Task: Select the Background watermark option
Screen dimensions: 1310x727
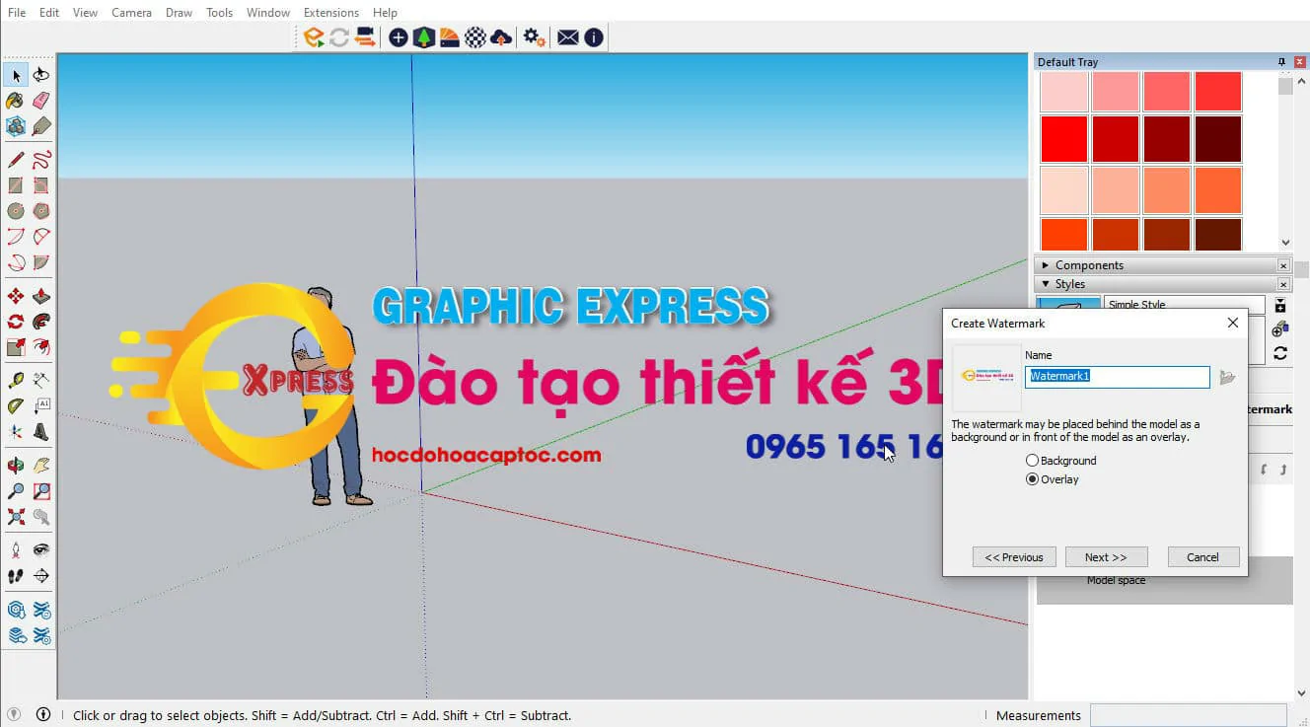Action: tap(1032, 460)
